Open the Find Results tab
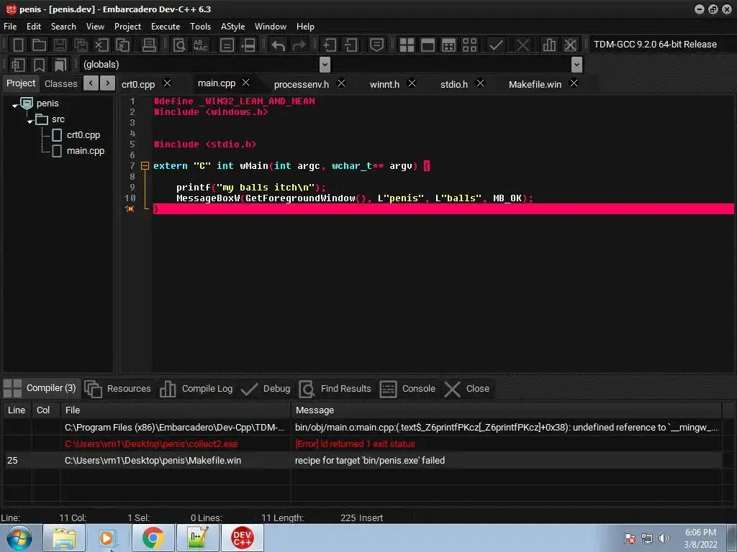This screenshot has width=737, height=552. [x=335, y=389]
